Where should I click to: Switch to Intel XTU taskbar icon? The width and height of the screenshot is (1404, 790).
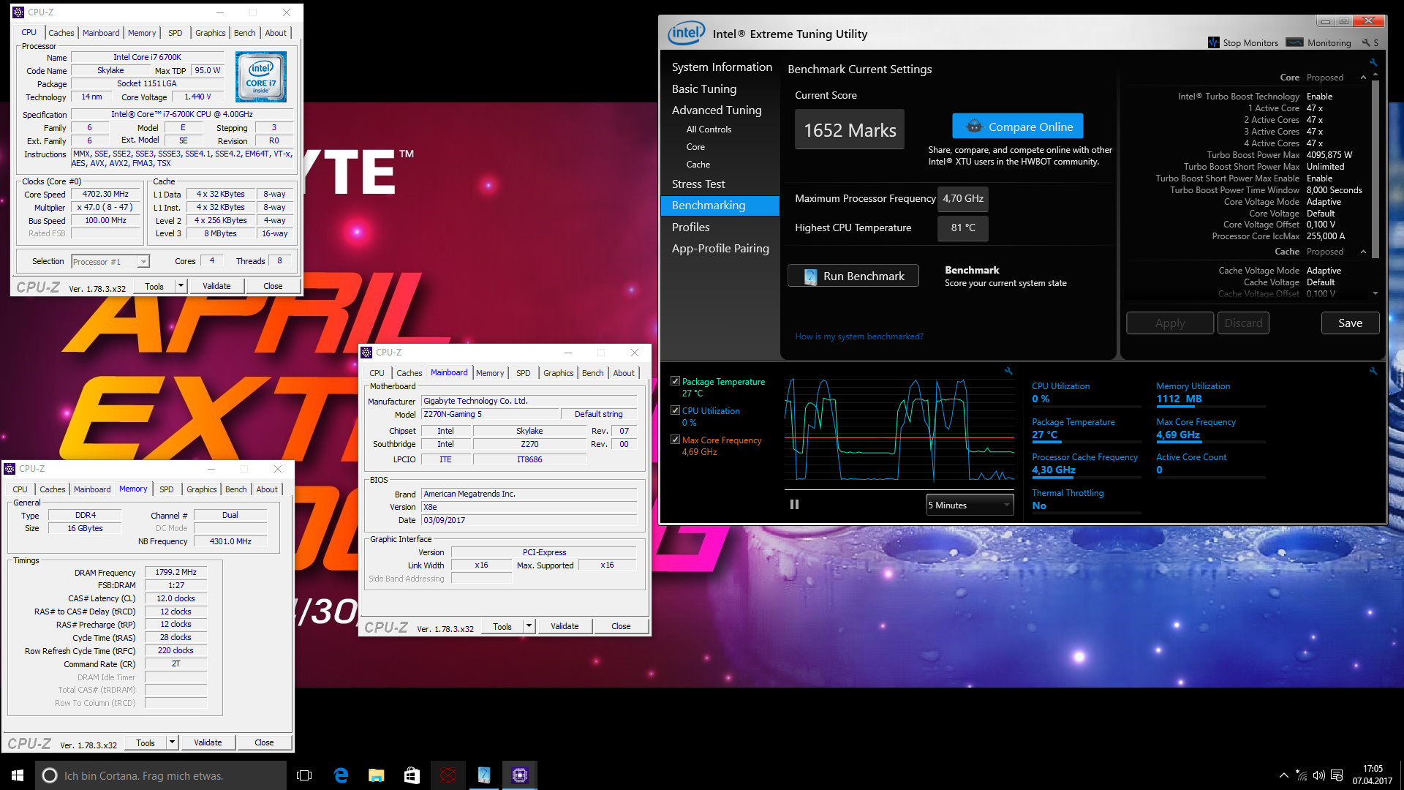point(484,775)
